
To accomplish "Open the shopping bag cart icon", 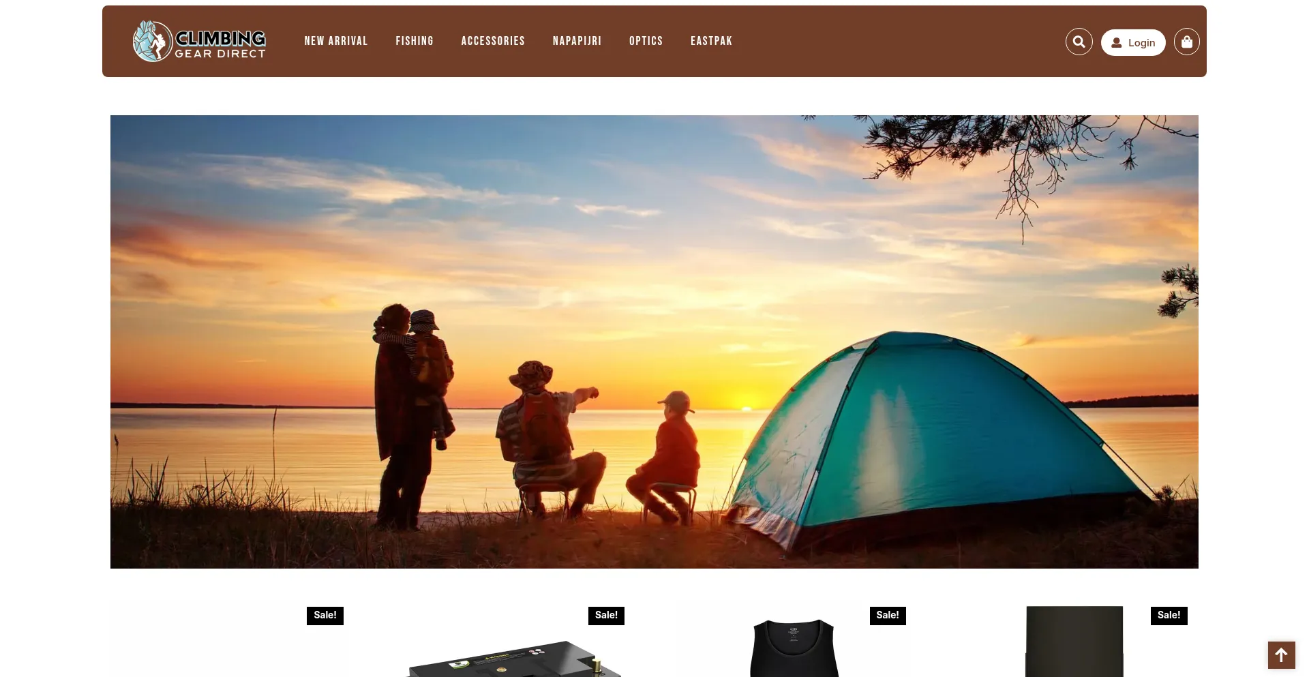I will click(1186, 42).
